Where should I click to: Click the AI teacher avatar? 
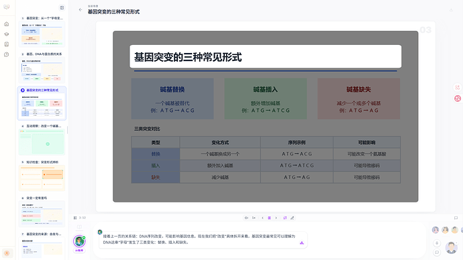(79, 241)
